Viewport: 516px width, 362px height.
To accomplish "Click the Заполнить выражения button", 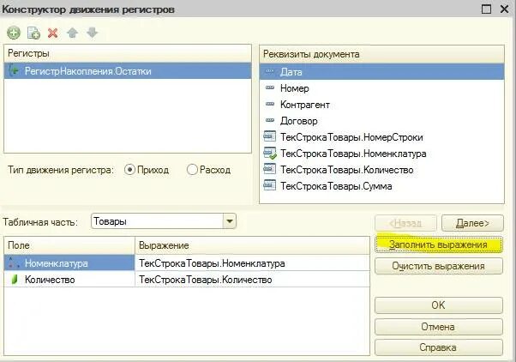I will (439, 244).
